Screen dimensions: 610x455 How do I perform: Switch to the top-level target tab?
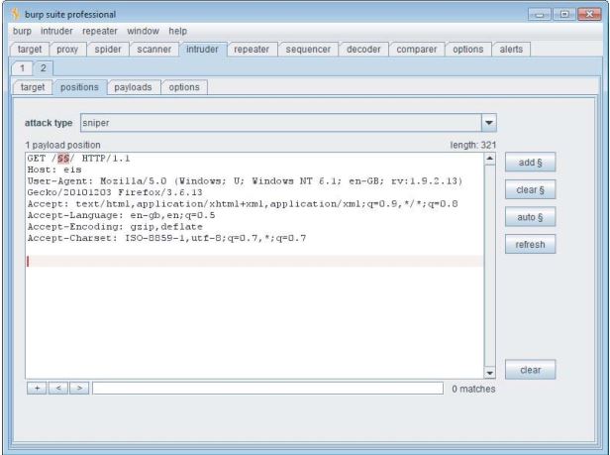30,50
